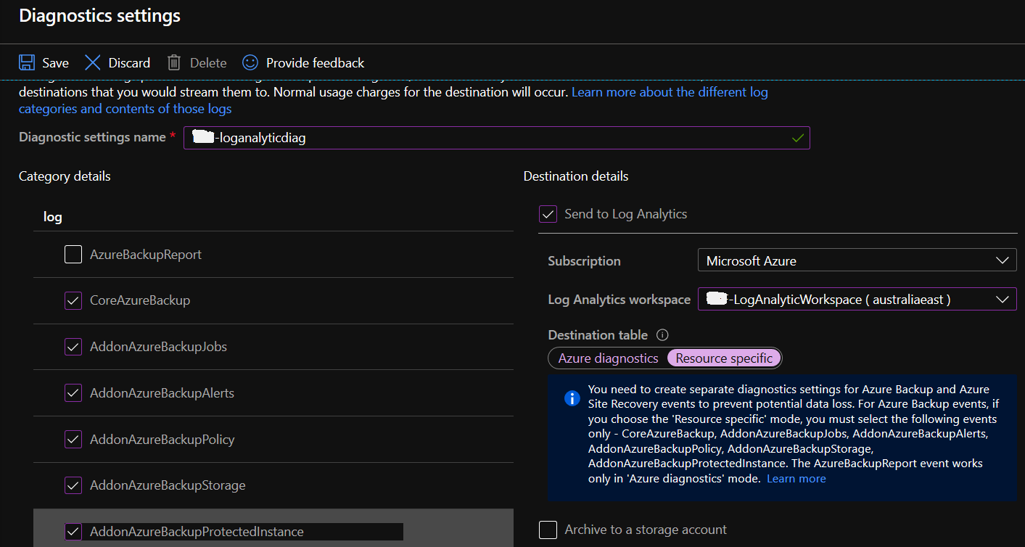The height and width of the screenshot is (547, 1025).
Task: Uncheck AddonAzureBackupProtectedInstance log category
Action: pos(73,531)
